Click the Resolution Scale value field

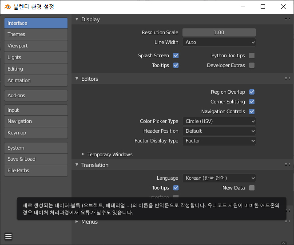click(219, 32)
